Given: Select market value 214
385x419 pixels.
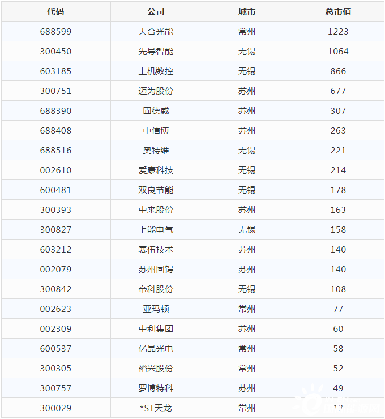Looking at the screenshot, I should 338,170.
